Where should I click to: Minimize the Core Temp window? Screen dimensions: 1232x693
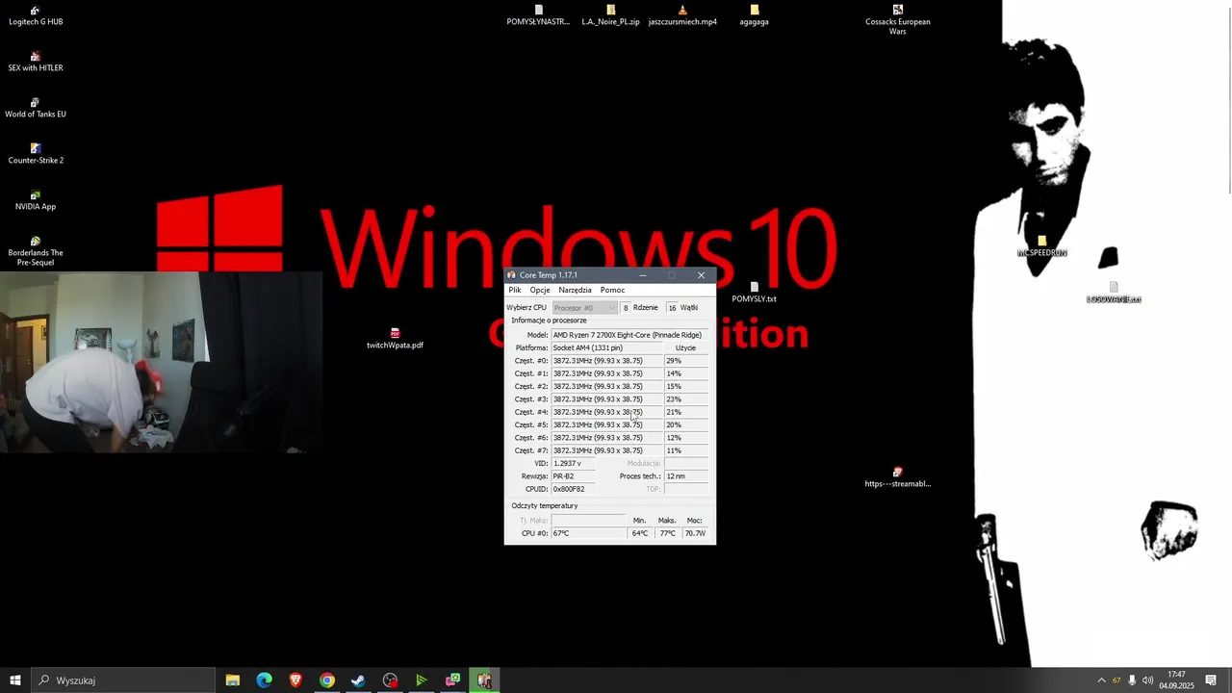(643, 275)
